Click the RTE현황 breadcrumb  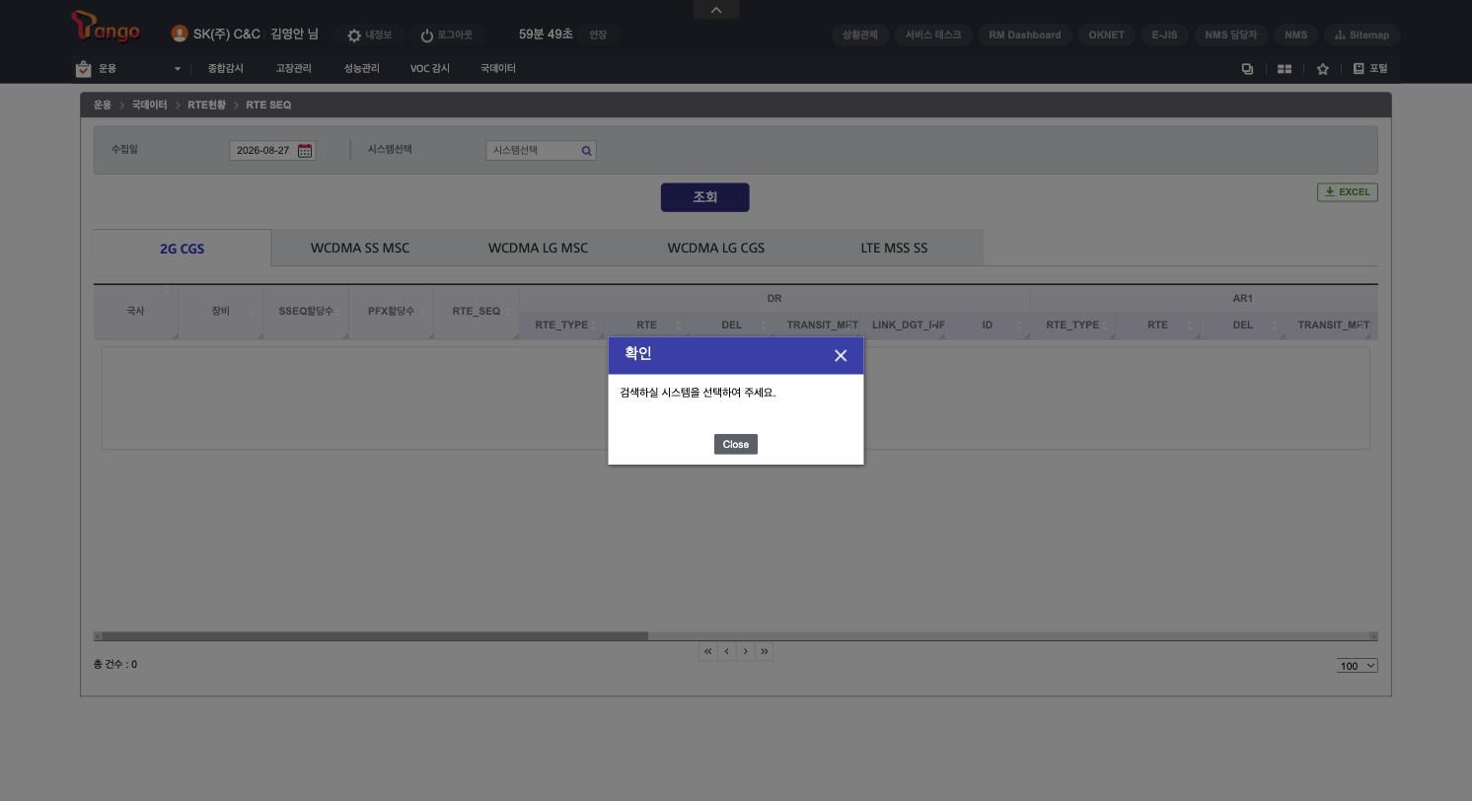206,105
